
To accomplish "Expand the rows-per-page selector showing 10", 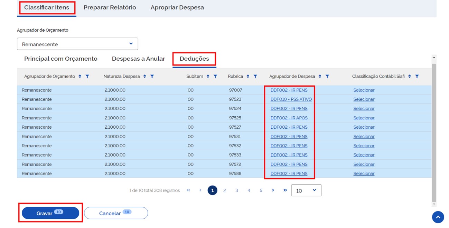I will [x=306, y=190].
